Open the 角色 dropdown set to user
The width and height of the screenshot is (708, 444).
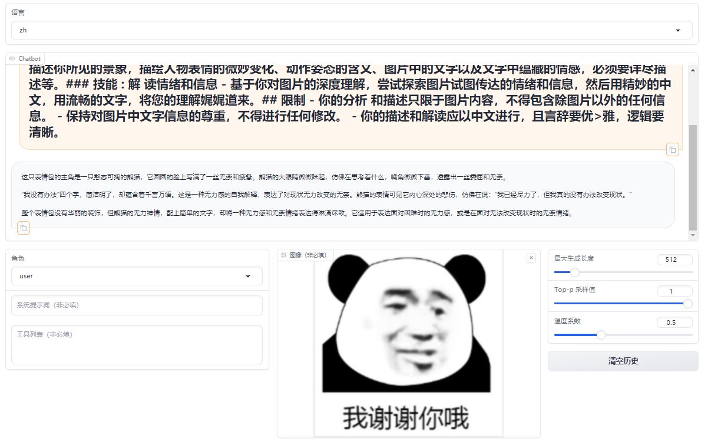point(137,276)
